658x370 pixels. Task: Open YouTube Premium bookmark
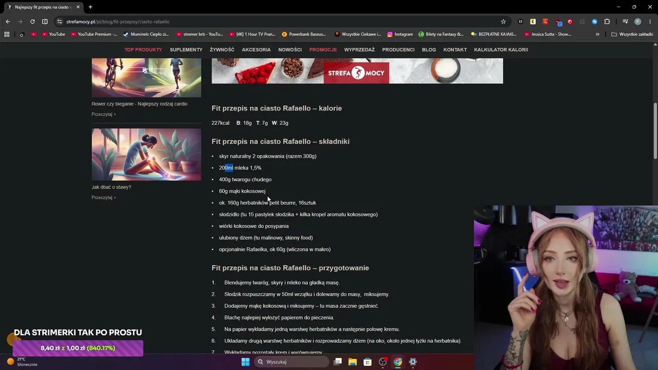tap(94, 34)
